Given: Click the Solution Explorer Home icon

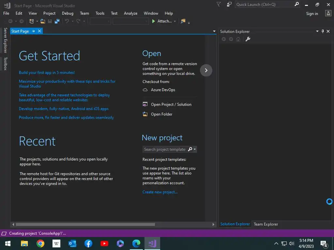Looking at the screenshot, I should 238,39.
